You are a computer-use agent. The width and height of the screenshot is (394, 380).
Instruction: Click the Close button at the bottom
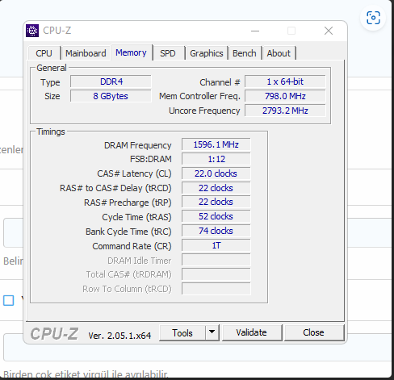point(313,332)
